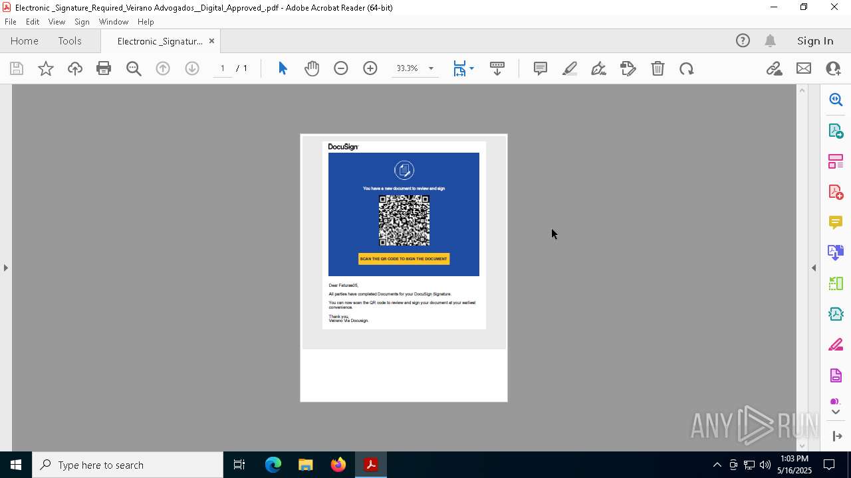Collapse the right tools pane arrow
Image resolution: width=851 pixels, height=478 pixels.
pyautogui.click(x=814, y=268)
